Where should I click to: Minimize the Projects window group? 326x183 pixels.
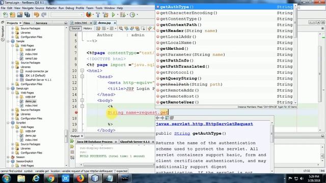[x=66, y=23]
